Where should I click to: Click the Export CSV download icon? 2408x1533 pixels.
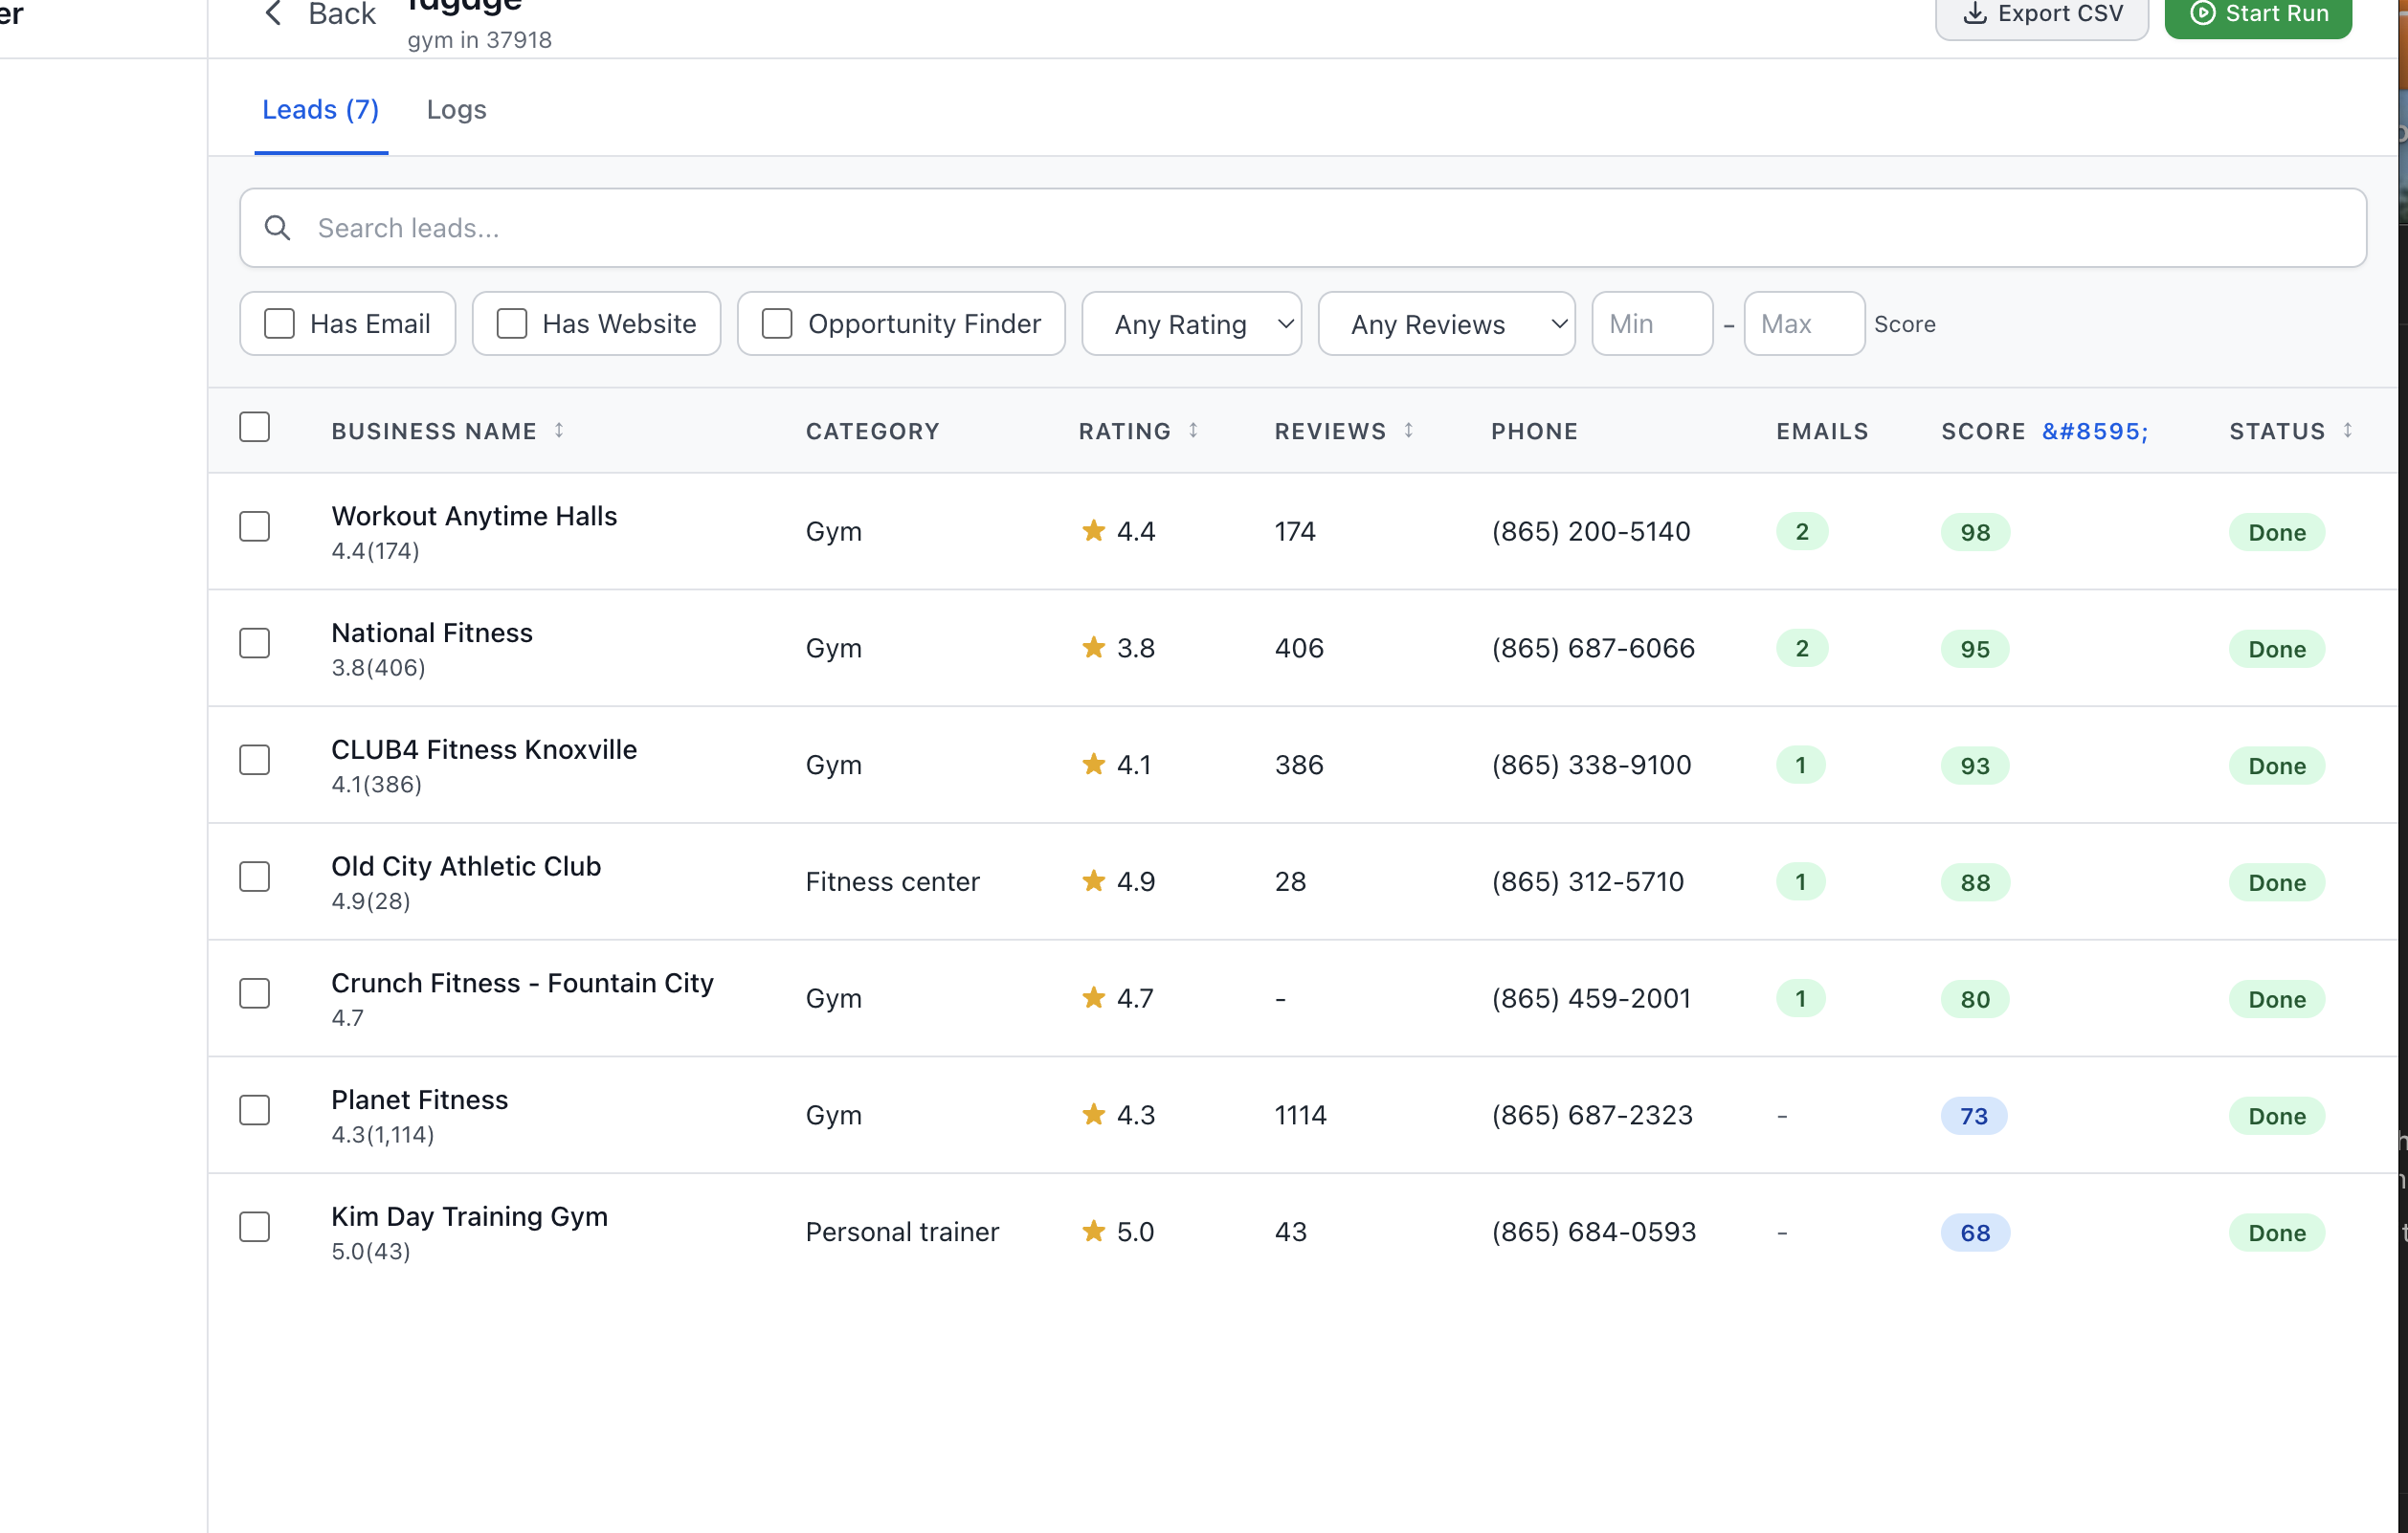pos(1974,14)
